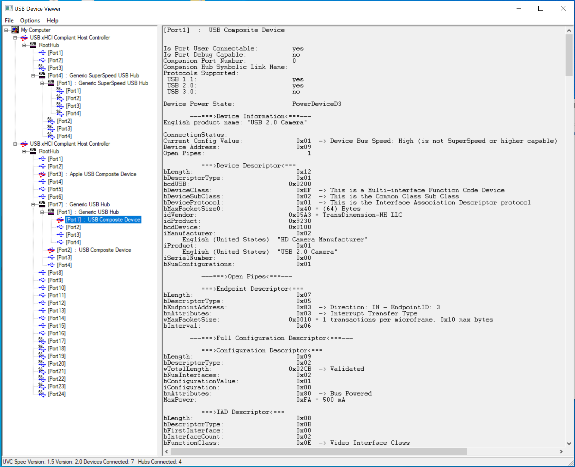Click the My Computer icon
The width and height of the screenshot is (575, 467).
(x=15, y=30)
